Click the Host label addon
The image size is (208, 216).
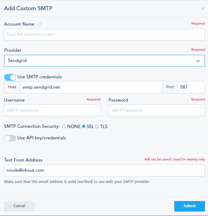pos(12,87)
